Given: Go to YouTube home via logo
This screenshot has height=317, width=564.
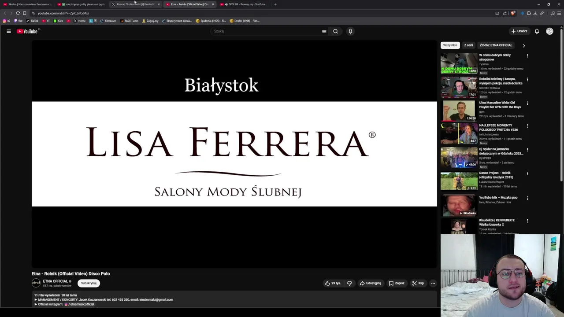Looking at the screenshot, I should (x=27, y=31).
